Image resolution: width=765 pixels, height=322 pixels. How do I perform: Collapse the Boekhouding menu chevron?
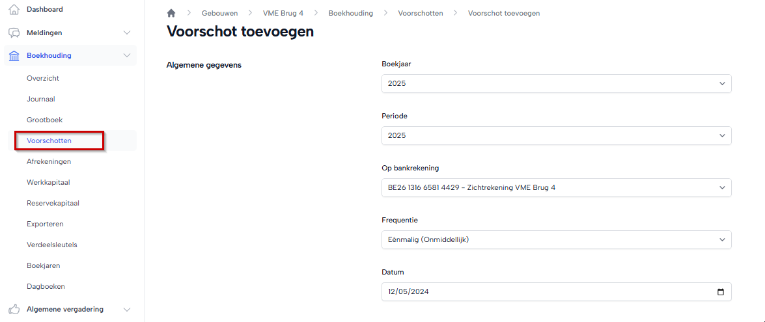coord(127,55)
